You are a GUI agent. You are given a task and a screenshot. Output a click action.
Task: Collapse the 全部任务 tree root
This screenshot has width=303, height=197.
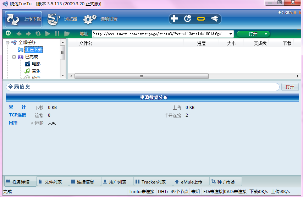(7, 43)
